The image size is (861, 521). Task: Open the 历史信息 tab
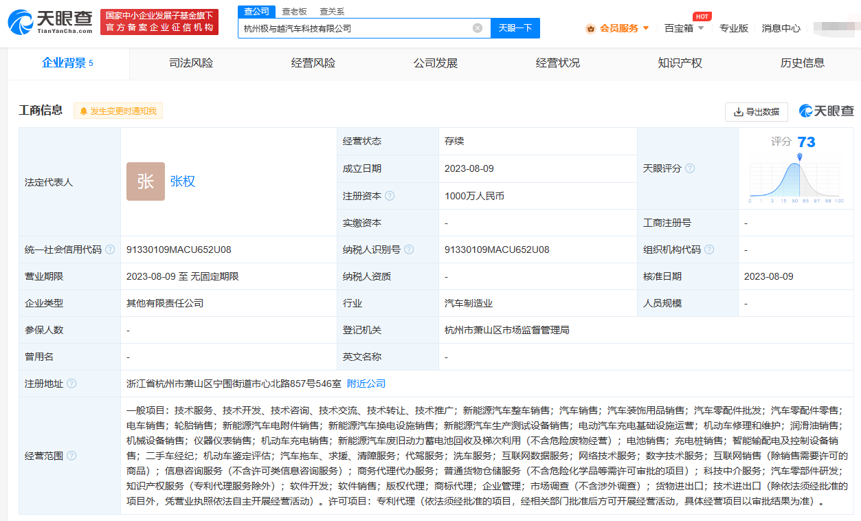tap(803, 63)
